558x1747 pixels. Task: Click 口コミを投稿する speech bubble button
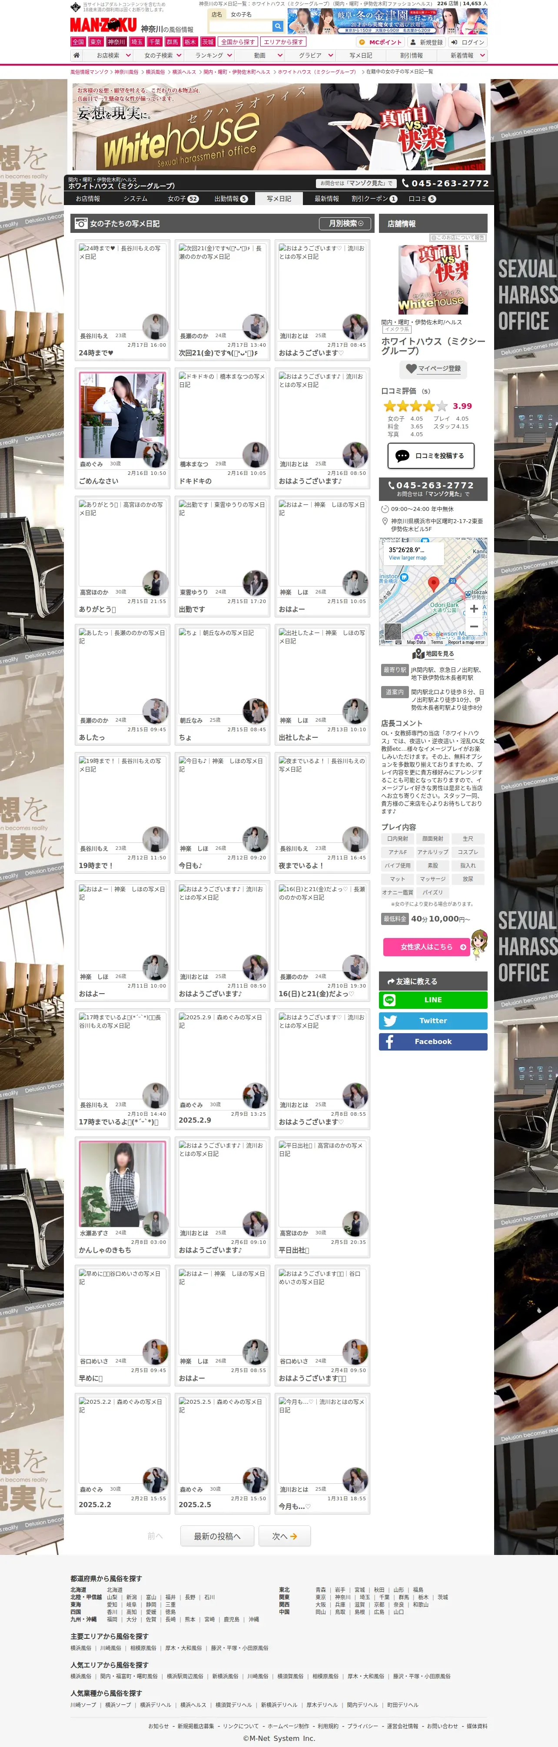pyautogui.click(x=431, y=456)
